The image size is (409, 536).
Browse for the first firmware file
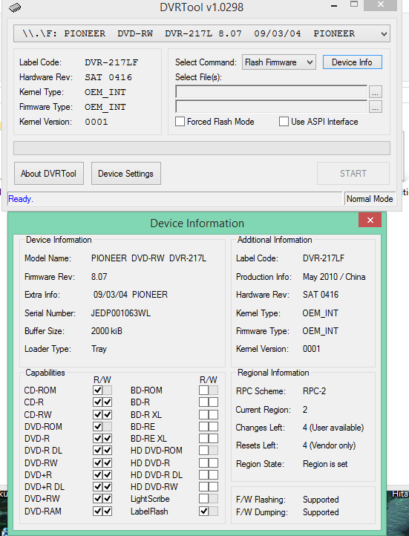point(375,92)
